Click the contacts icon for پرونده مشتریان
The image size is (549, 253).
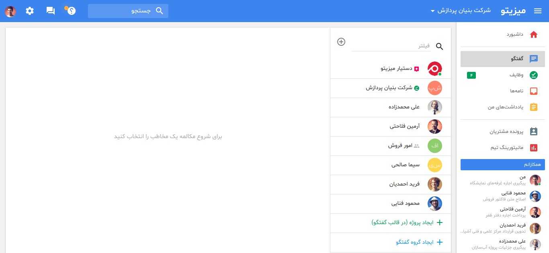[534, 132]
